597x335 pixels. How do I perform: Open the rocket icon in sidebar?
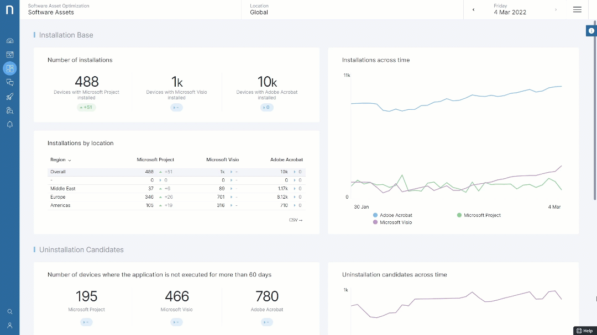[x=10, y=97]
